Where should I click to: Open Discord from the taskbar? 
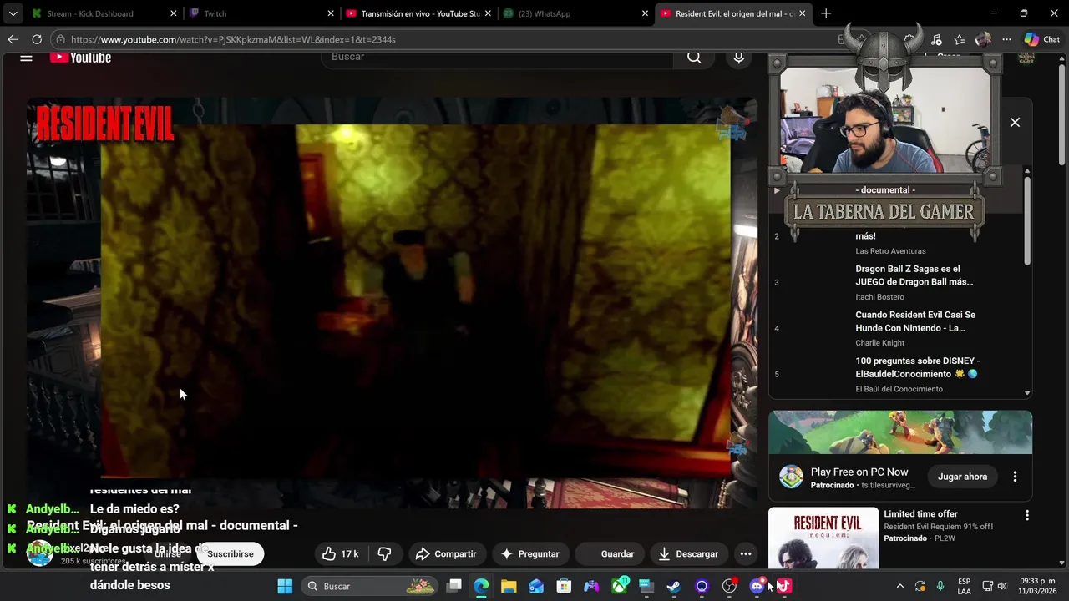[757, 586]
